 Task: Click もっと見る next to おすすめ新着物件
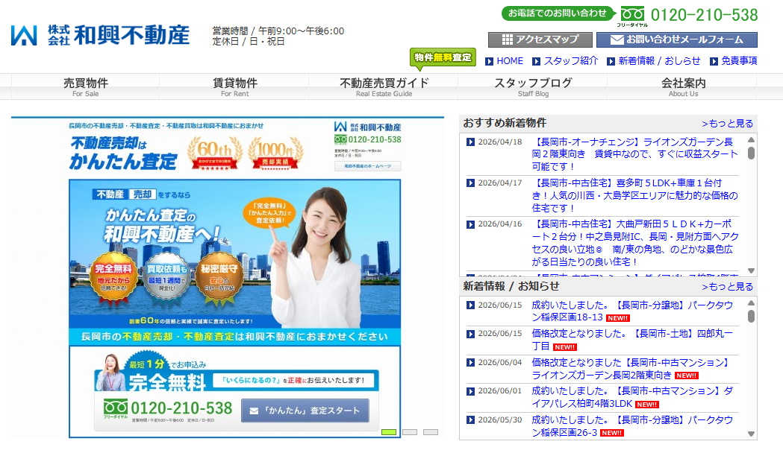727,124
